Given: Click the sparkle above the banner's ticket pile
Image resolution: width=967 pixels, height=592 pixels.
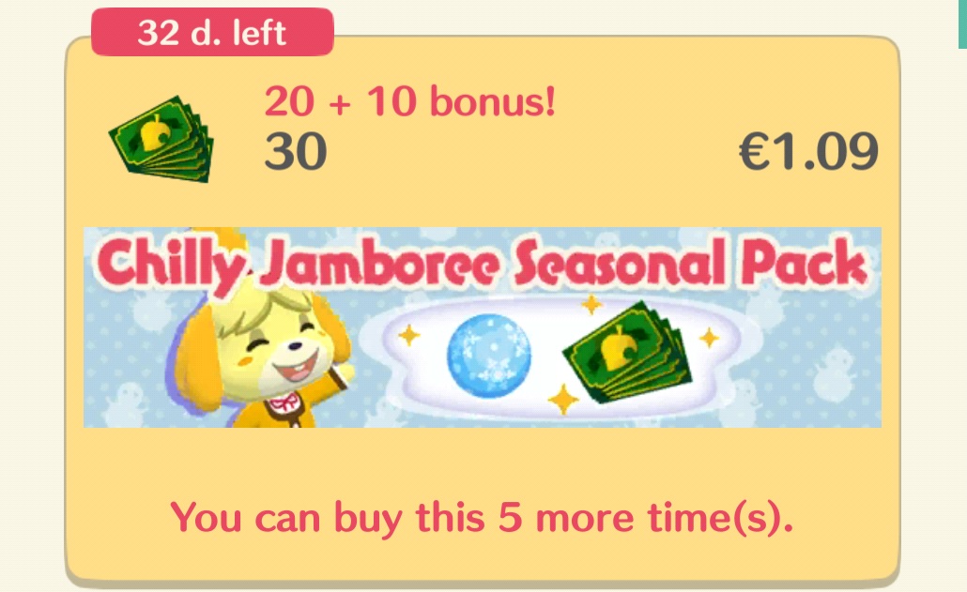Looking at the screenshot, I should (x=591, y=304).
